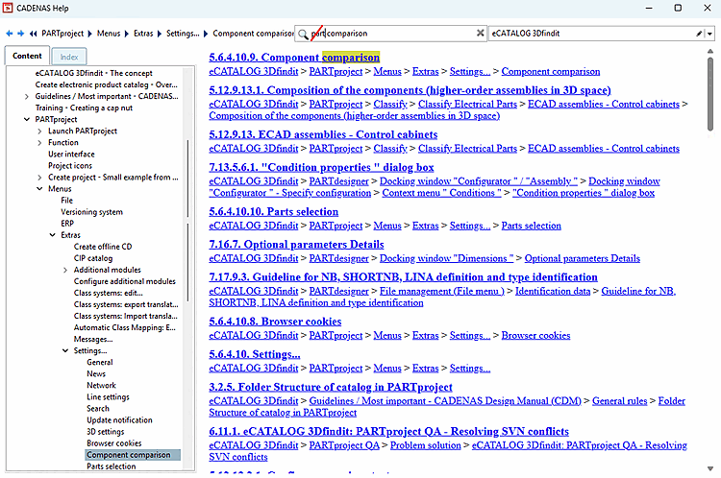Screen dimensions: 721x478
Task: Click the results scrollbar up arrow
Action: tap(710, 51)
